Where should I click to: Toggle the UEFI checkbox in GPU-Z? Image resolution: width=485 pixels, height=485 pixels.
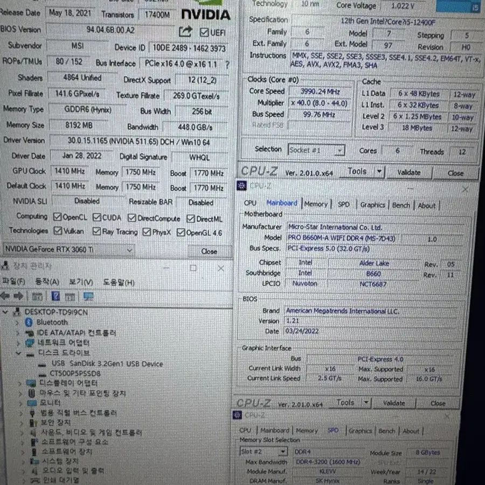[x=204, y=32]
